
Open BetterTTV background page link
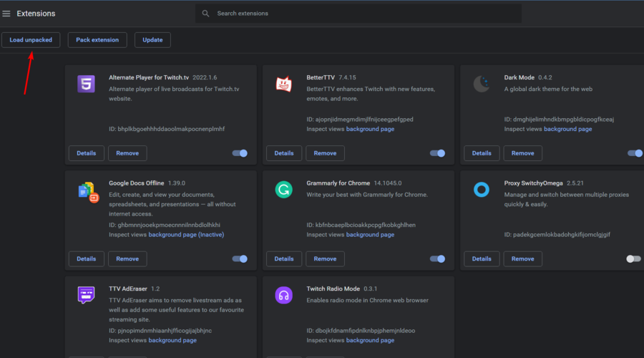[370, 129]
